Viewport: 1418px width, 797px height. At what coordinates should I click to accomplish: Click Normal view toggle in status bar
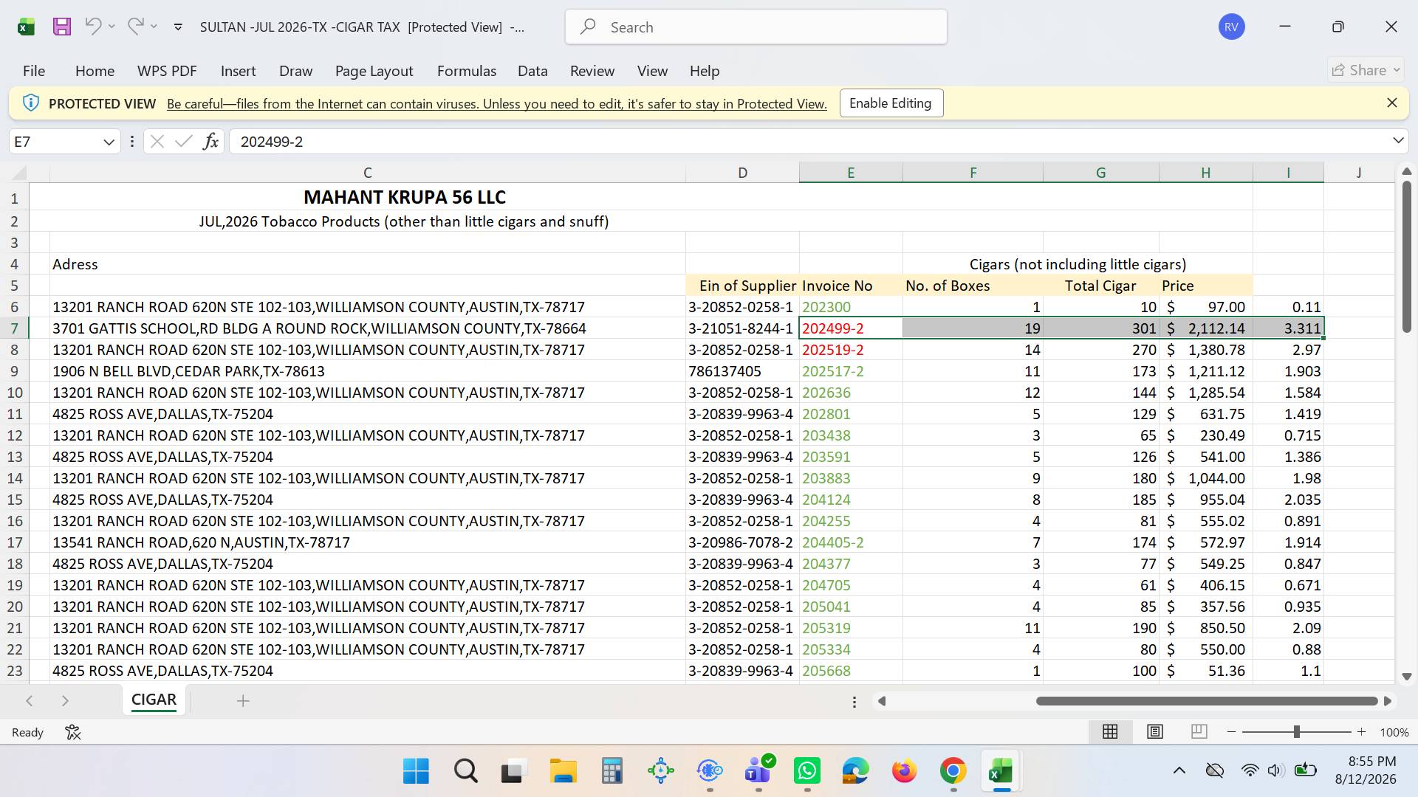pos(1110,731)
